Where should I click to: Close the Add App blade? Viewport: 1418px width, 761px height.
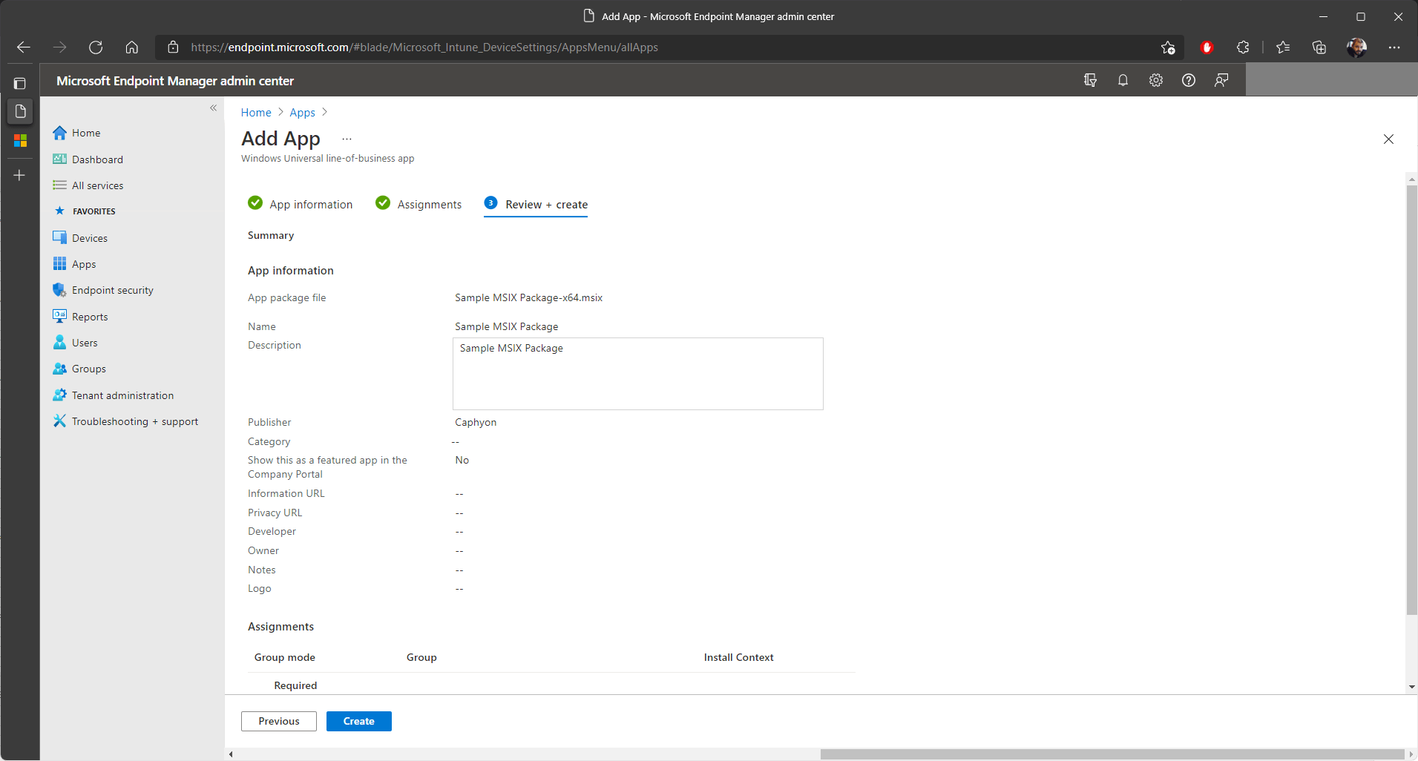[1388, 139]
